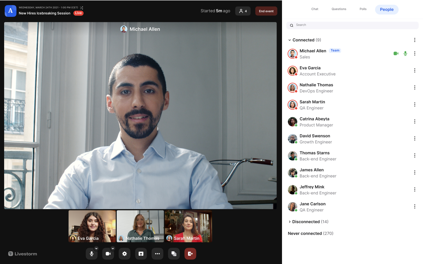
Task: Open Jeffrey Mink's three-dot menu
Action: click(x=415, y=190)
